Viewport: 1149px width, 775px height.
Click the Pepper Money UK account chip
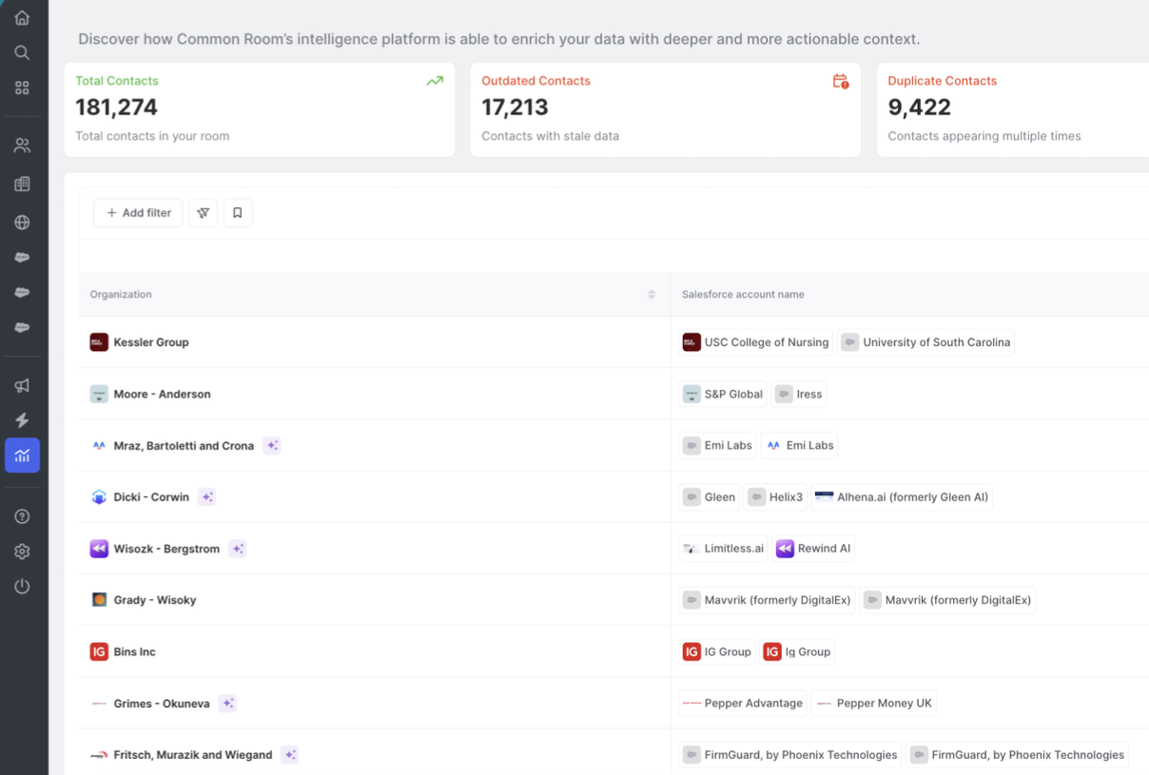pyautogui.click(x=874, y=704)
